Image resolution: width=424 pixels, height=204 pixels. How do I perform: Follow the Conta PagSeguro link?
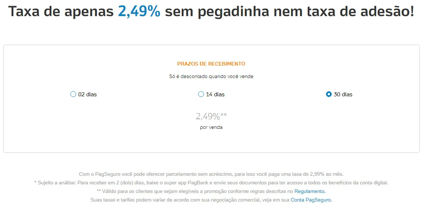[311, 200]
